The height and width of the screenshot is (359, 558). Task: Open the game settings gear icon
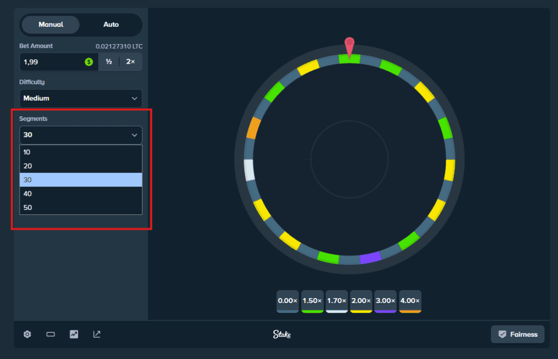click(27, 334)
